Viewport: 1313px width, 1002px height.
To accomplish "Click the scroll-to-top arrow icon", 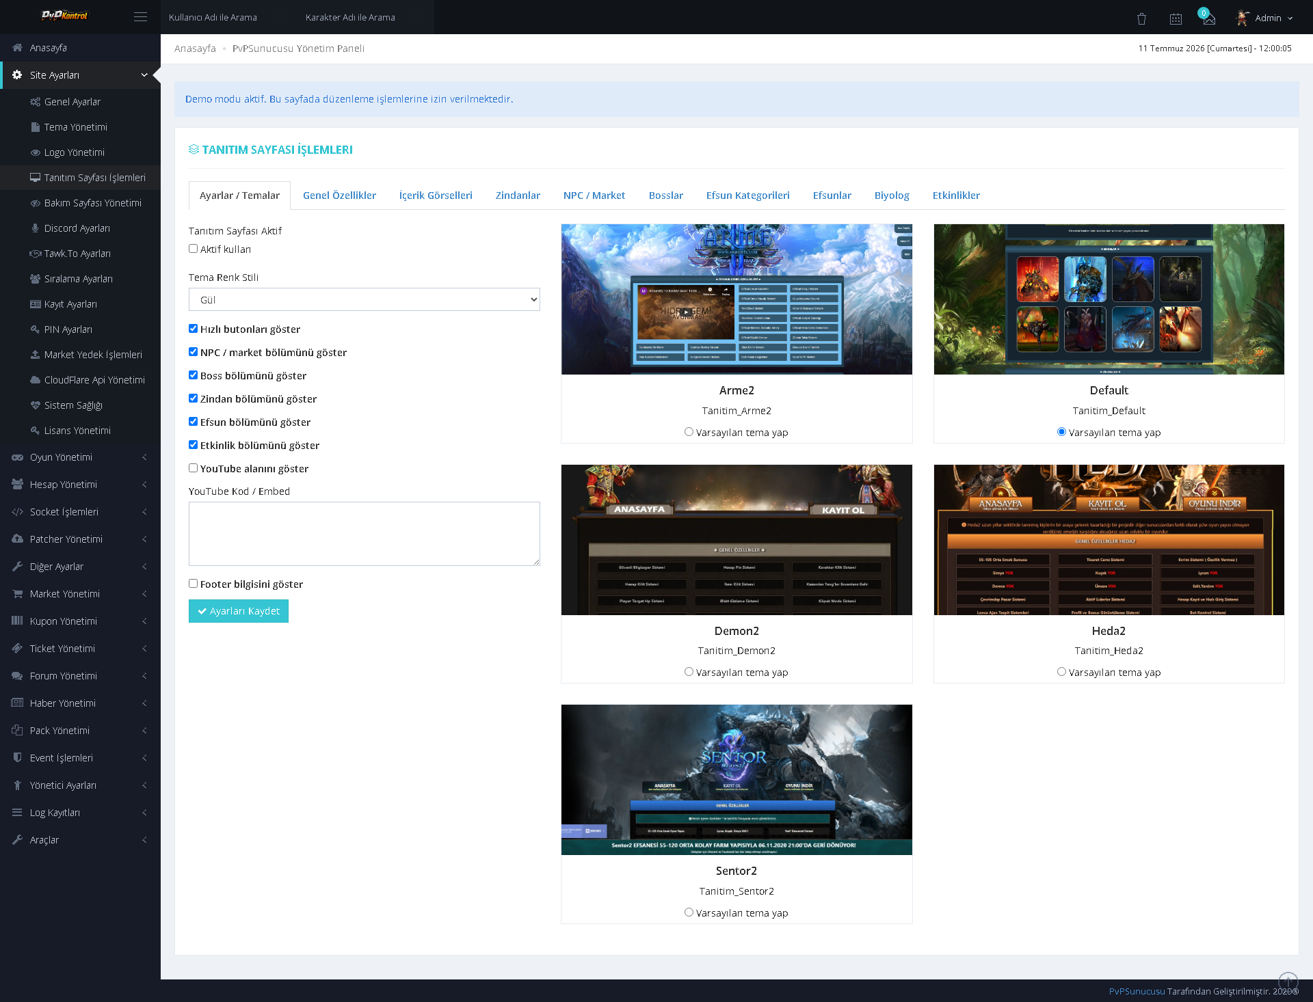I will (x=1288, y=981).
